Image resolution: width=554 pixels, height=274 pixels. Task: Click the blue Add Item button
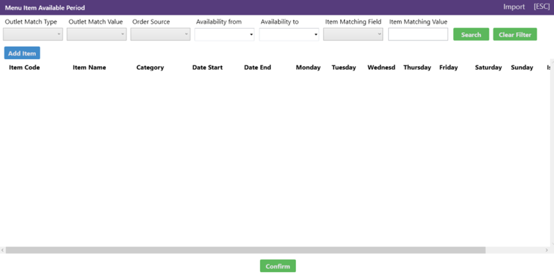click(x=22, y=53)
